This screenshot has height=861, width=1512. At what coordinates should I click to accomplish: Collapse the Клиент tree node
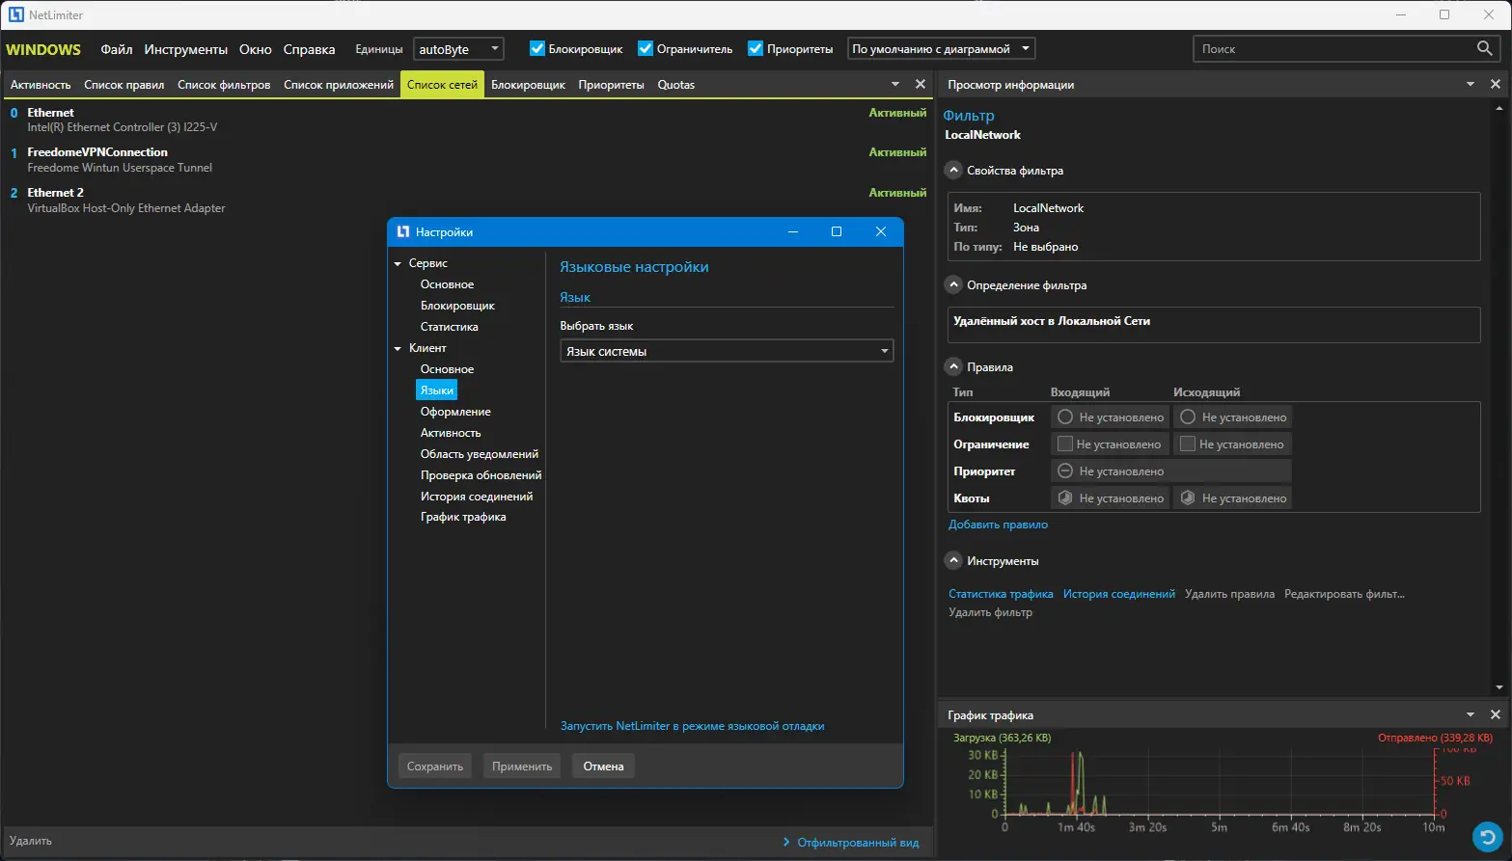[398, 348]
